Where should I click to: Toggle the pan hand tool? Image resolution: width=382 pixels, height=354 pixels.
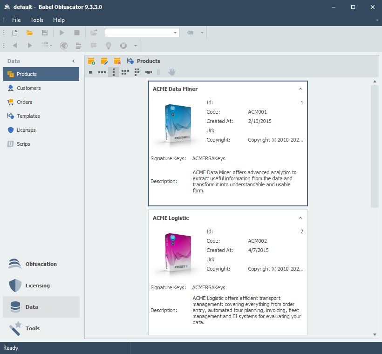[x=172, y=72]
